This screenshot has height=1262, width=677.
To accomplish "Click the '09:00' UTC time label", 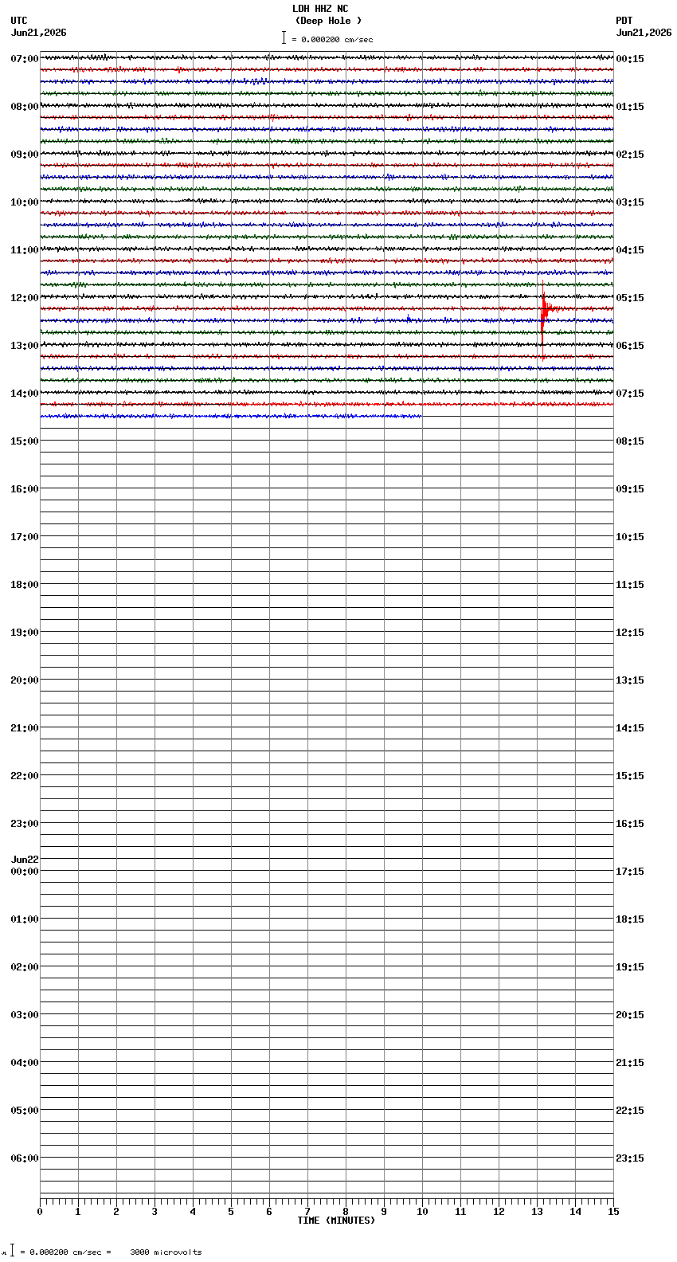I will pyautogui.click(x=25, y=155).
